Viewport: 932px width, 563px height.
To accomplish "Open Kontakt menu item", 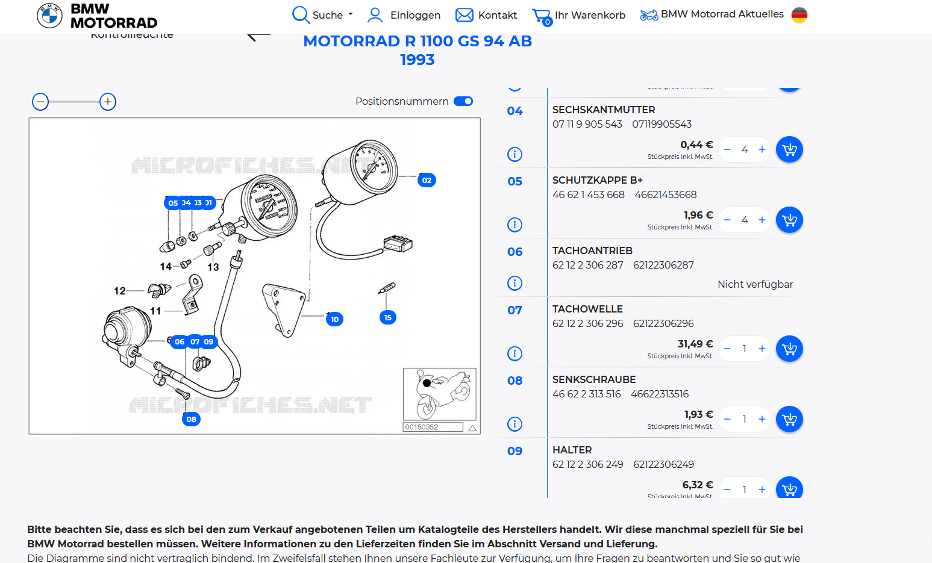I will 498,15.
